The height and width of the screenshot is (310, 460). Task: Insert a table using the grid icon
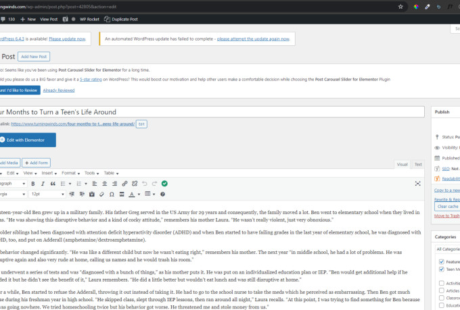tap(147, 194)
